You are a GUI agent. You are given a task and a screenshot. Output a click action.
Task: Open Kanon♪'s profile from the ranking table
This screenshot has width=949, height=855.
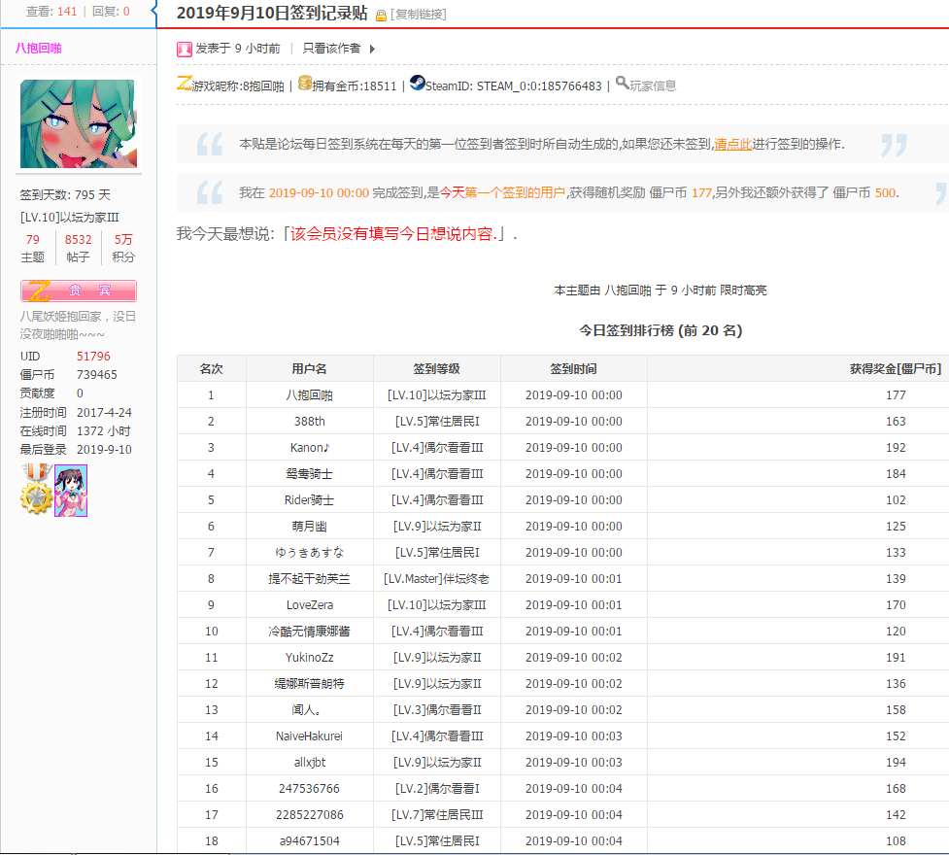[309, 447]
